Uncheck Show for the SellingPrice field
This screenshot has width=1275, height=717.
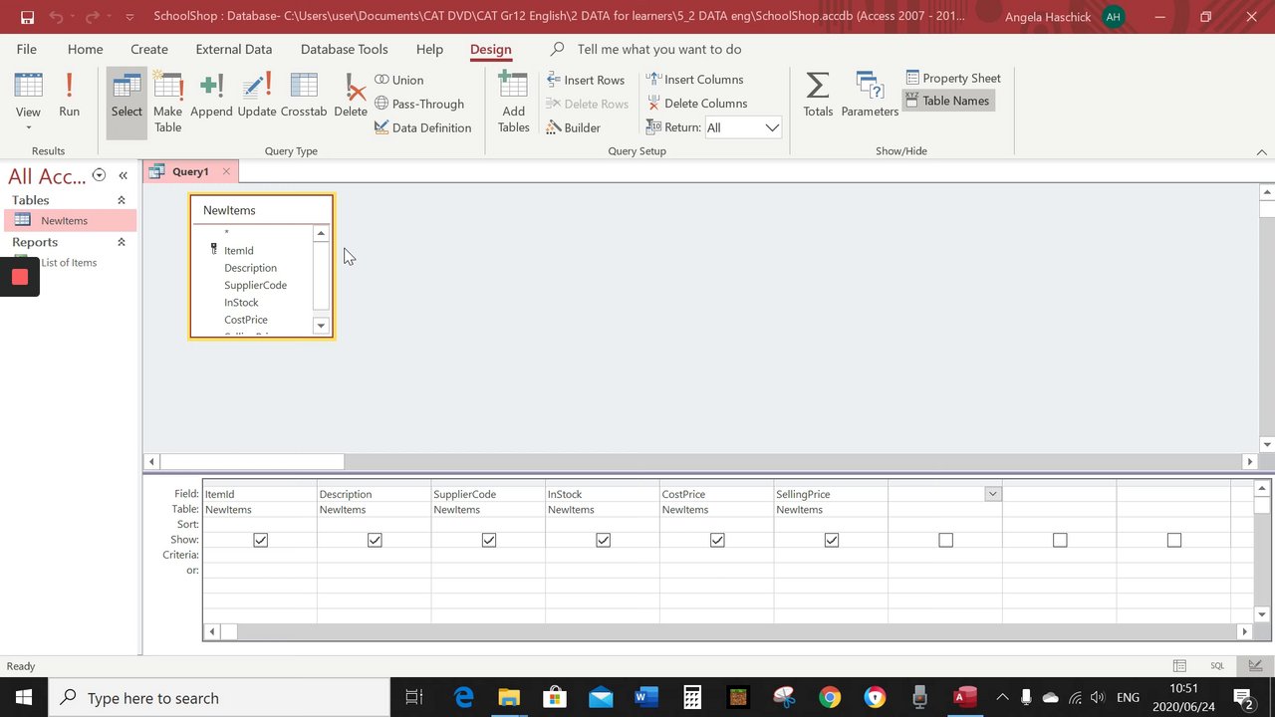832,540
